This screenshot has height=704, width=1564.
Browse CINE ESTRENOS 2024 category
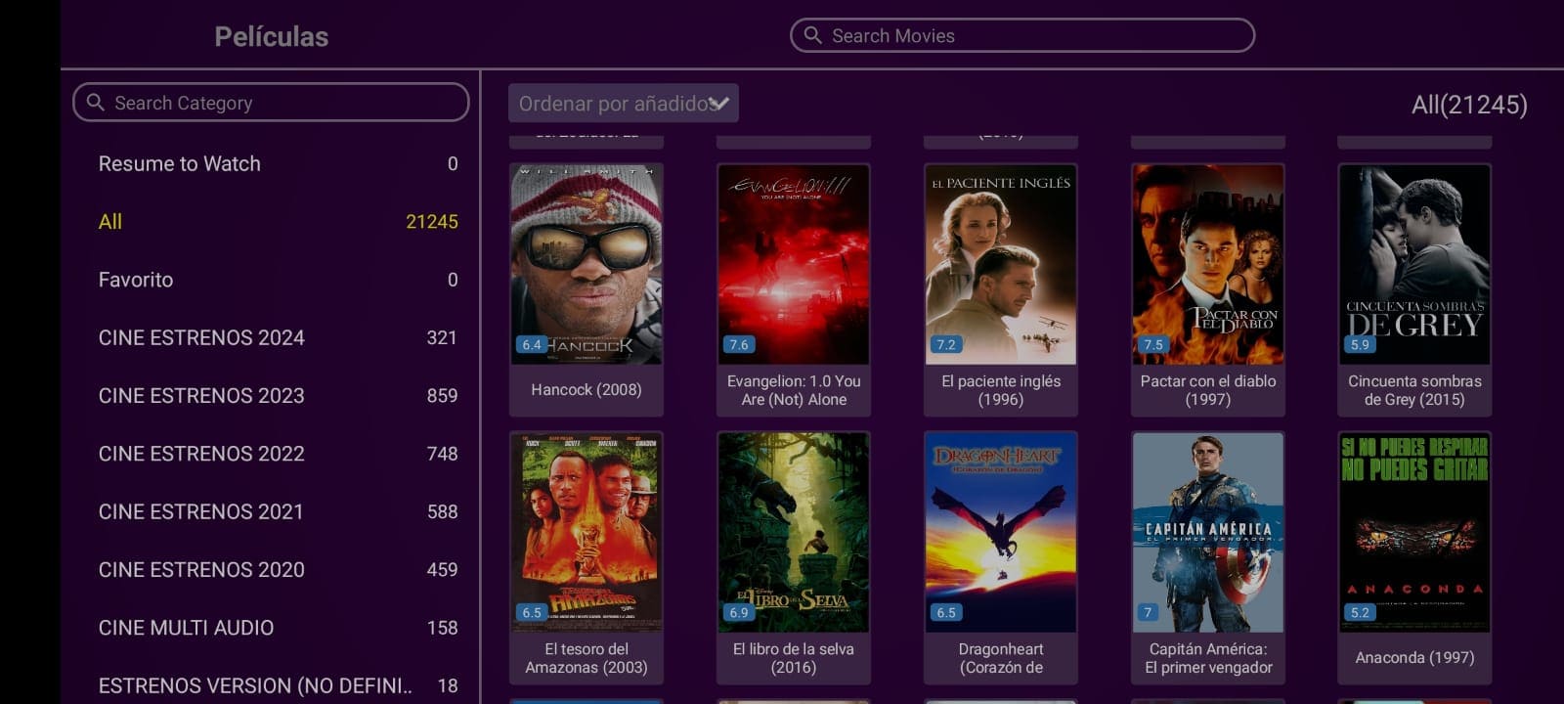click(201, 338)
